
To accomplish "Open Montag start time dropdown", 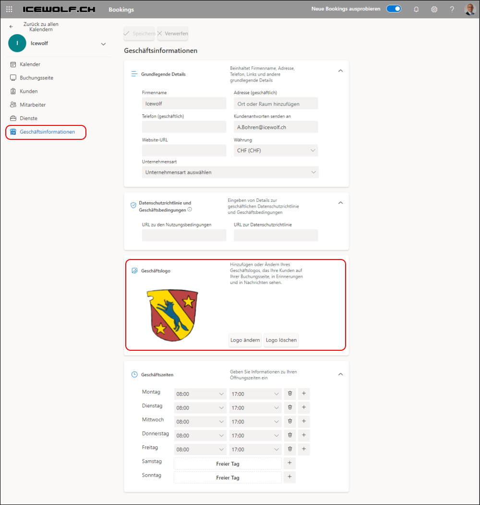I will tap(200, 394).
